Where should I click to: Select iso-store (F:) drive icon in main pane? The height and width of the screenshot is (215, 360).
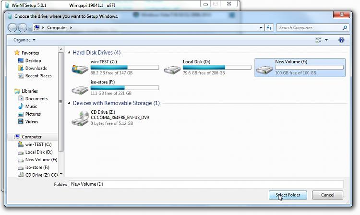80,90
